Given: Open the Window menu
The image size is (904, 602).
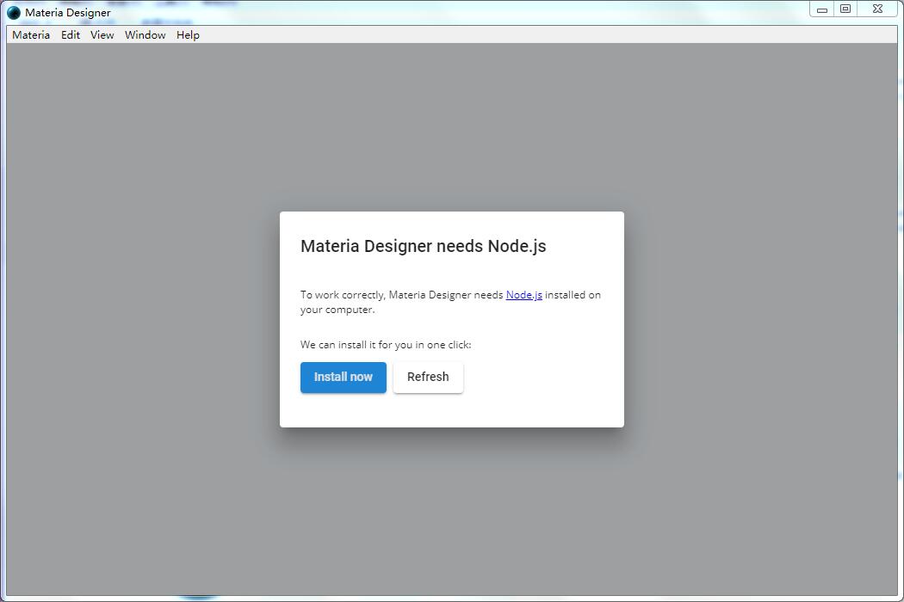Looking at the screenshot, I should click(x=145, y=35).
